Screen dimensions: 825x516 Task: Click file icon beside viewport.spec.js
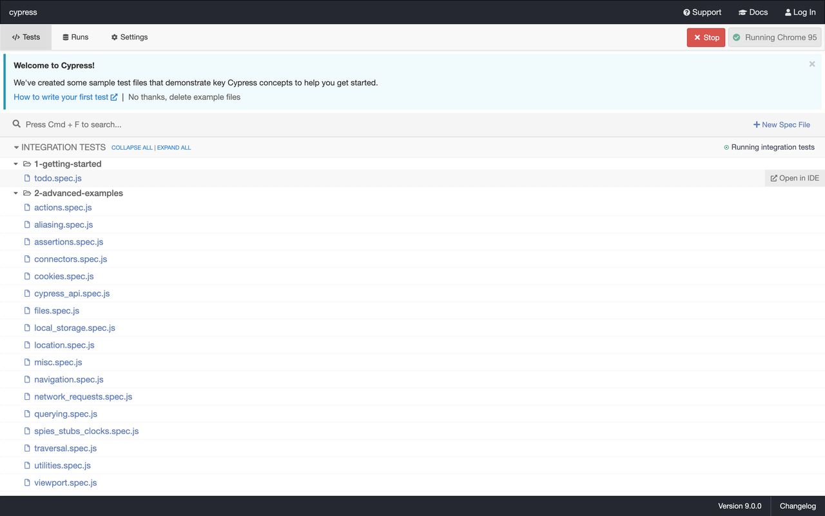[x=27, y=482]
